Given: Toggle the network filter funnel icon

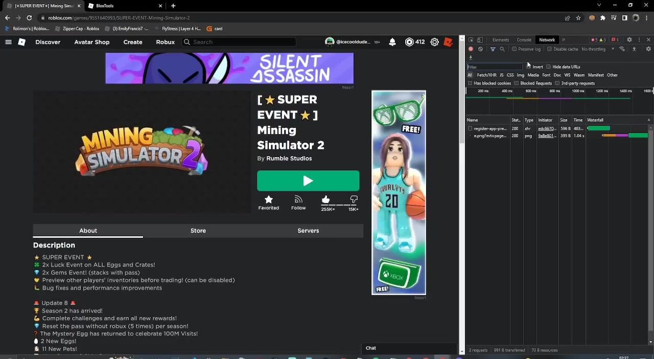Looking at the screenshot, I should tap(493, 49).
